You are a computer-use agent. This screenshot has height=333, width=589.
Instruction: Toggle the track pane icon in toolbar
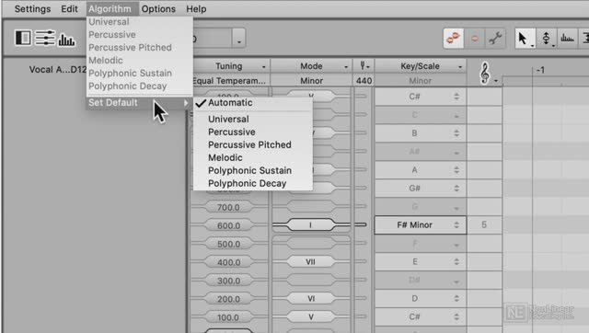click(23, 38)
